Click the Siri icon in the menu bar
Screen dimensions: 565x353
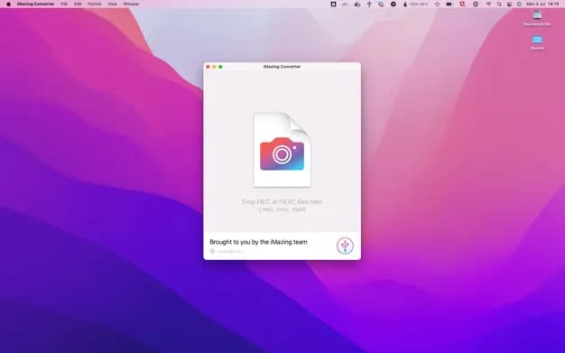pos(519,4)
